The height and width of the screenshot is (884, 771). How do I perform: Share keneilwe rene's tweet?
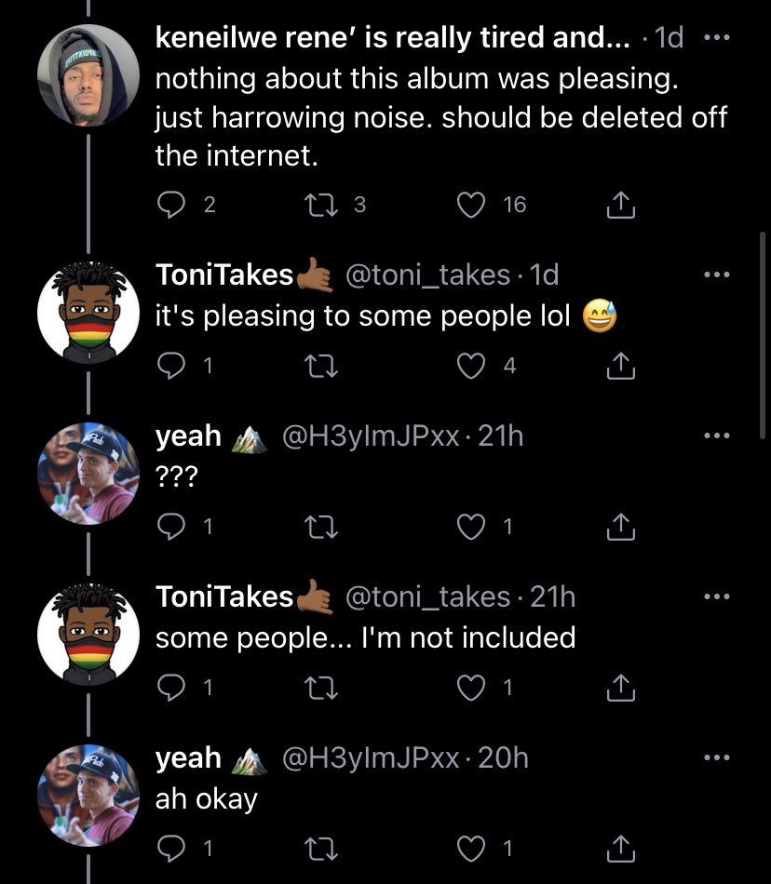620,206
